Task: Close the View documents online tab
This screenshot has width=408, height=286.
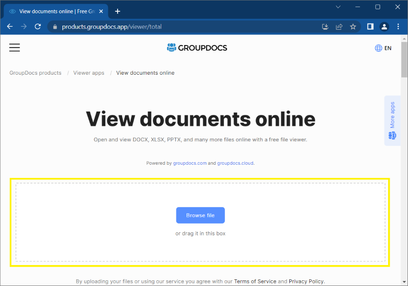Action: (x=101, y=11)
